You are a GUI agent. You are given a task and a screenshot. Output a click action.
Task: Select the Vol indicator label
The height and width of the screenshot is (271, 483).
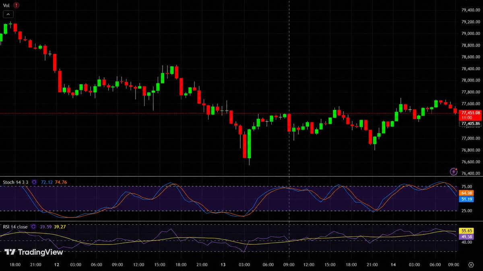[6, 6]
